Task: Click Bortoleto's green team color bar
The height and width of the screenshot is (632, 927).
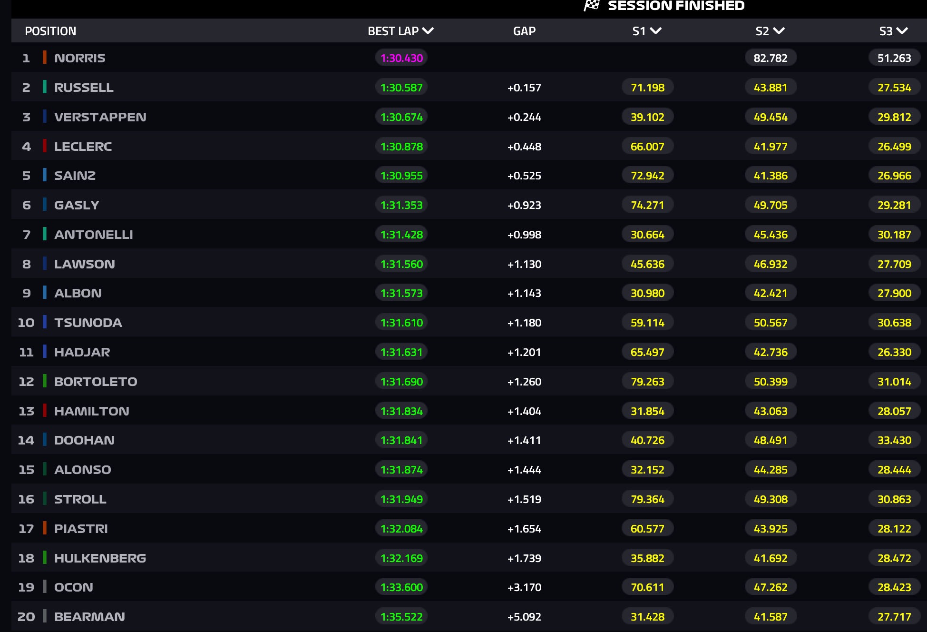Action: pos(45,381)
